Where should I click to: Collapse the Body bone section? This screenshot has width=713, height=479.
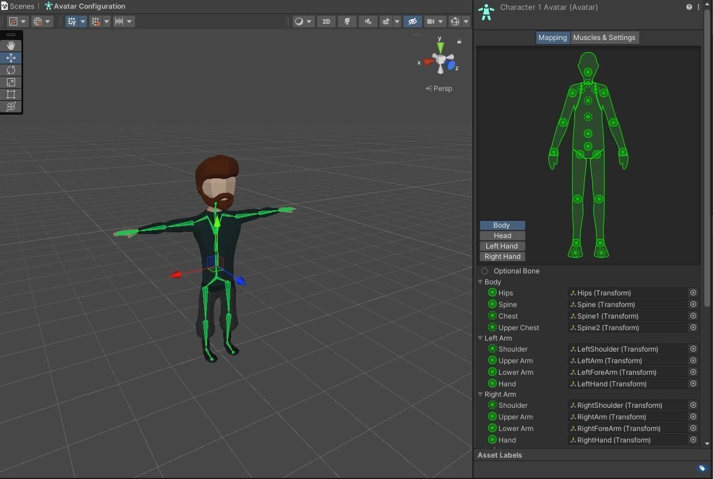(481, 282)
